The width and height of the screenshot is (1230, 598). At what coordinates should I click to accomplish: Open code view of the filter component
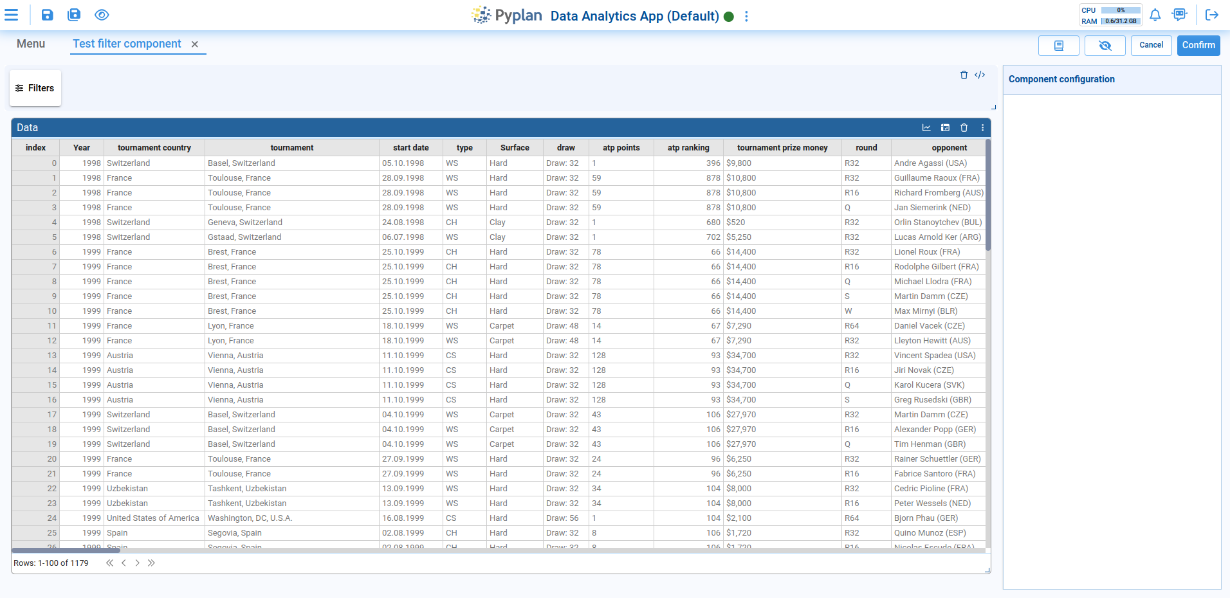pyautogui.click(x=980, y=75)
